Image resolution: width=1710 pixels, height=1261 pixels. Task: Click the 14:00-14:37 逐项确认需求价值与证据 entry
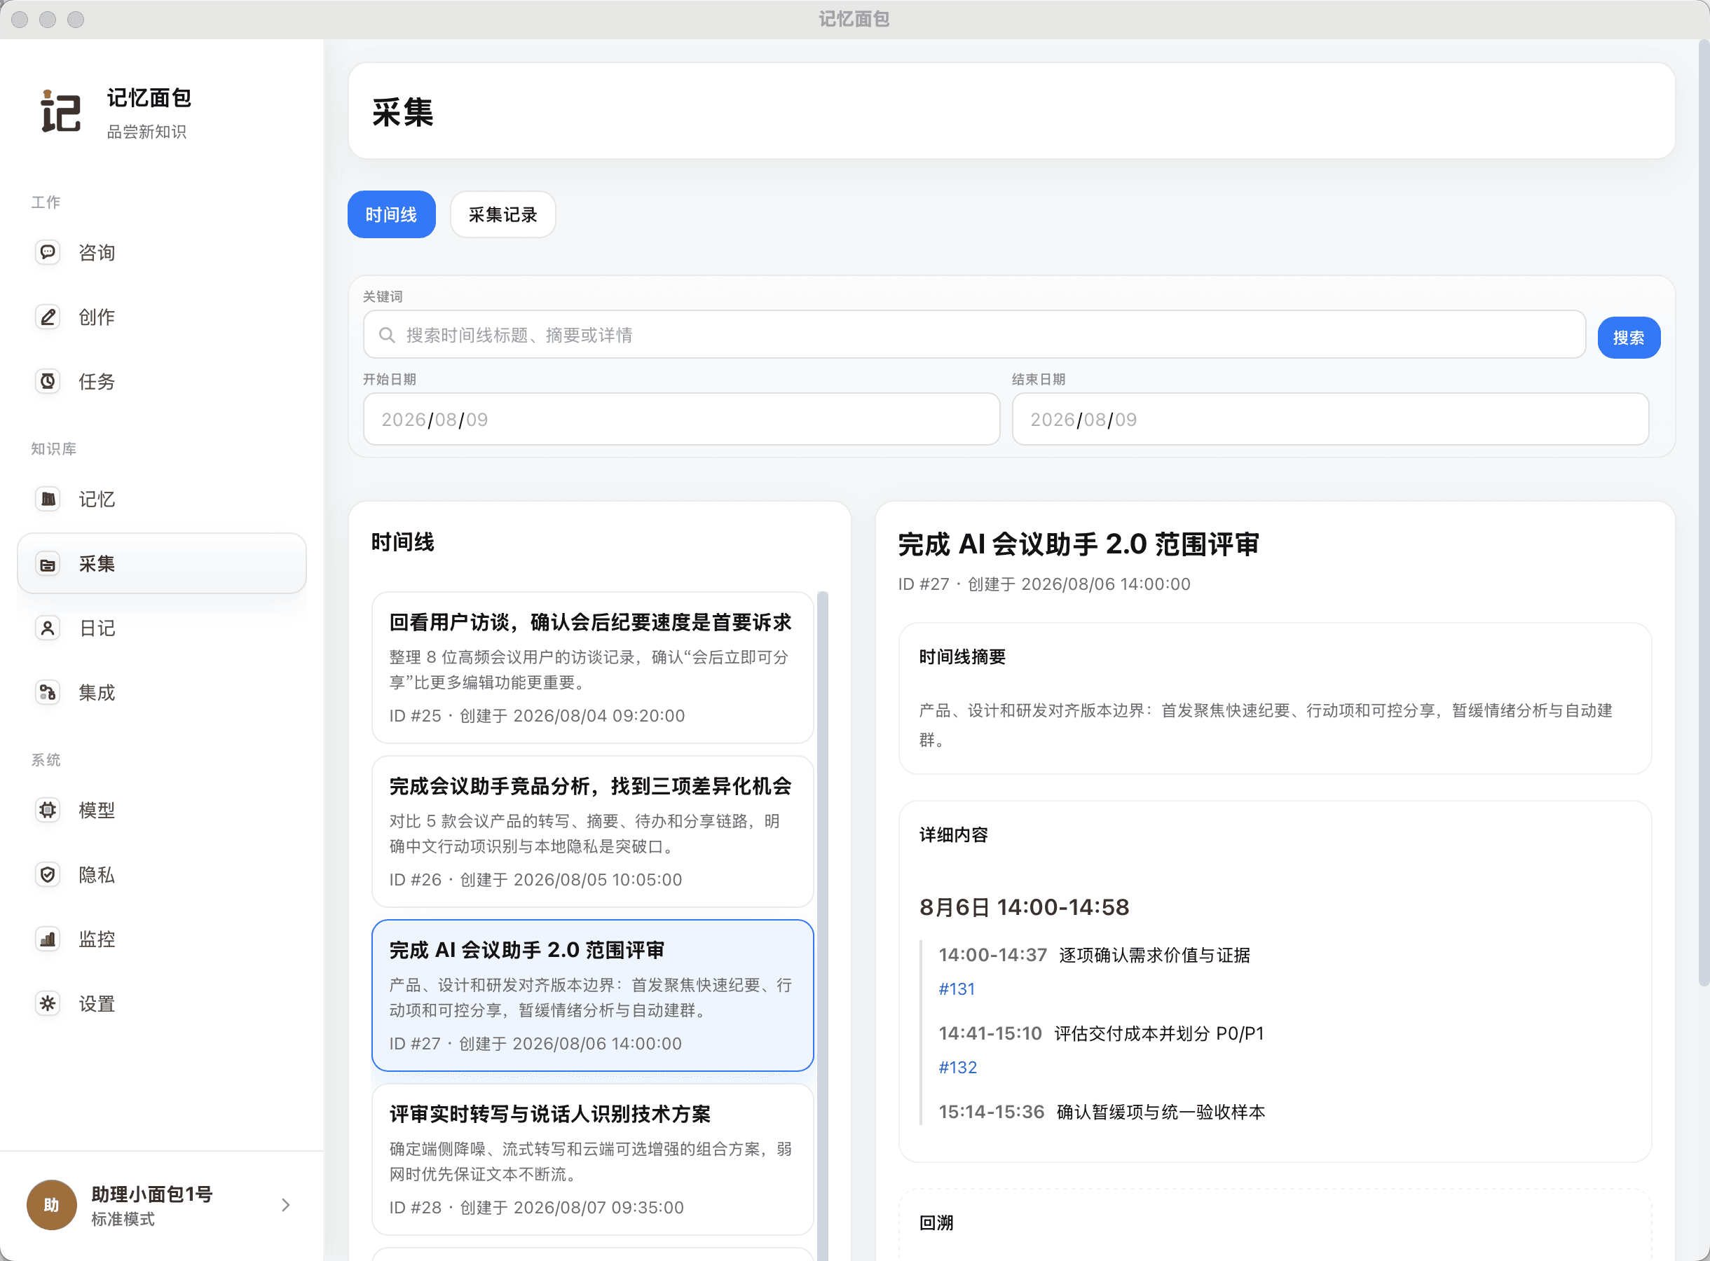[1094, 955]
